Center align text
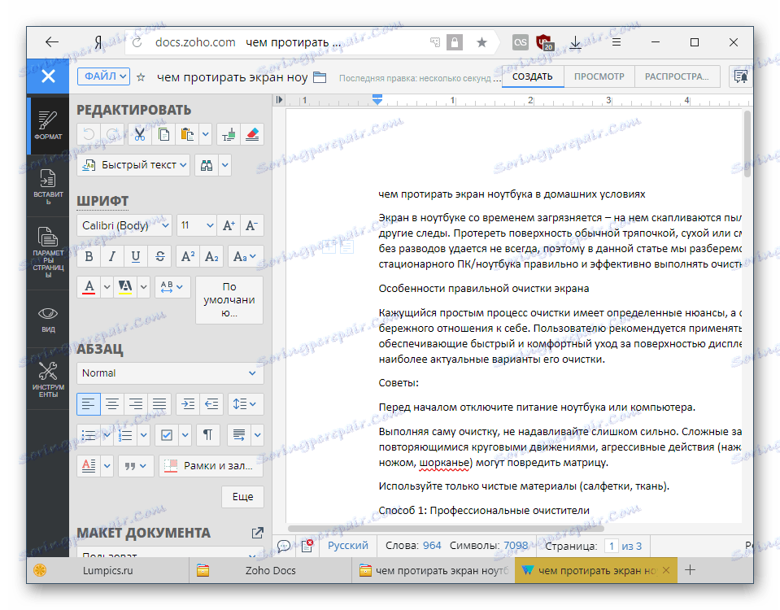The image size is (780, 610). 112,404
